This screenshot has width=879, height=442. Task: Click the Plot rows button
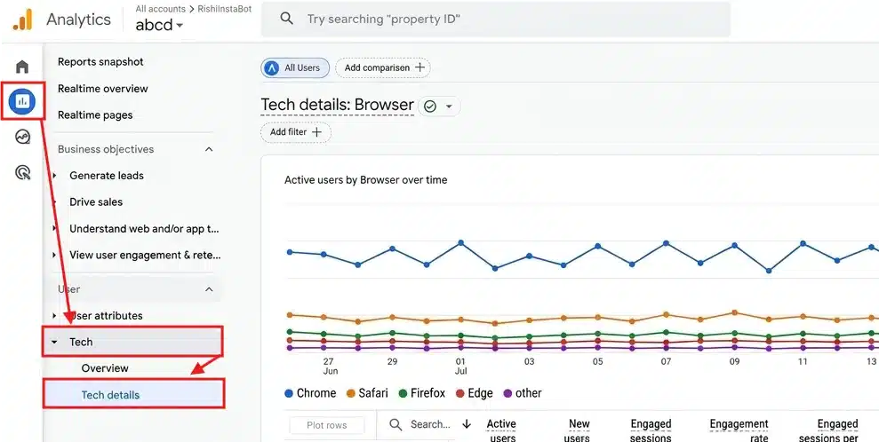tap(327, 425)
